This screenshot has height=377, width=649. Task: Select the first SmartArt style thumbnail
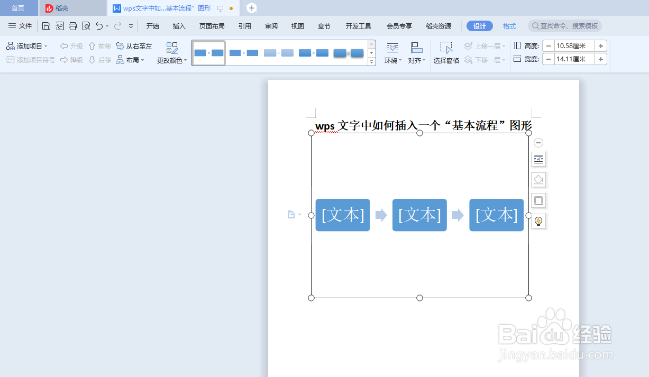click(209, 53)
